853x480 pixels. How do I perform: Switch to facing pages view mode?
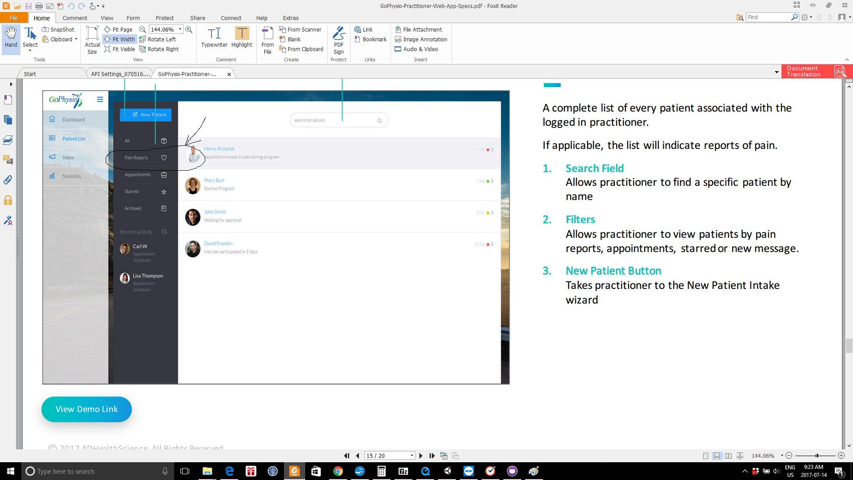[x=728, y=456]
